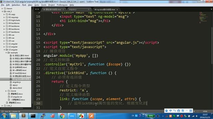Open the Tools menu
The height and width of the screenshot is (119, 213).
44,5
